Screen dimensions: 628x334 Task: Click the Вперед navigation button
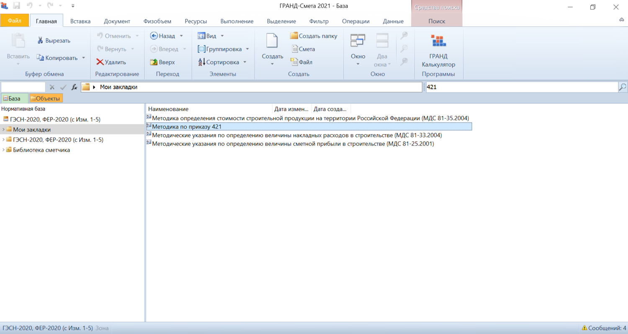[164, 49]
